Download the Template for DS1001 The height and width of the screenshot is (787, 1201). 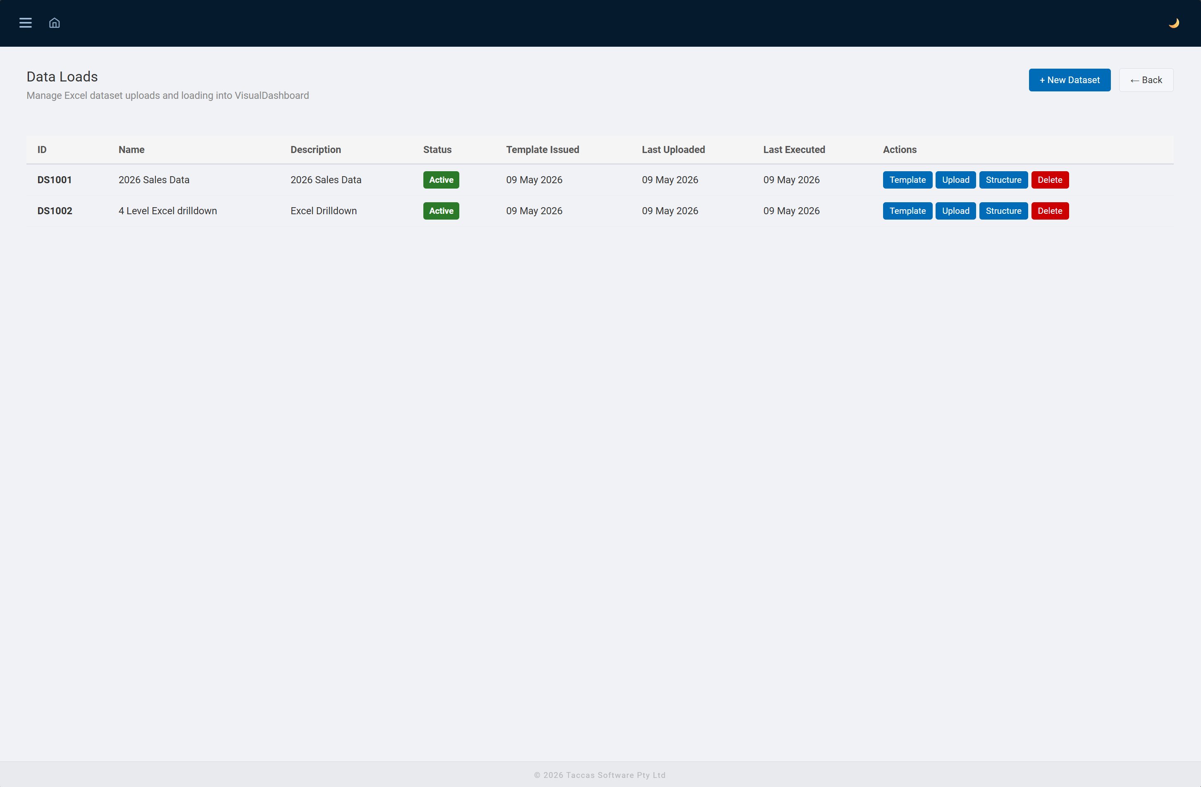(907, 180)
